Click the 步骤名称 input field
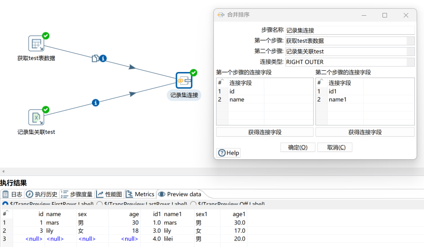 coord(350,30)
